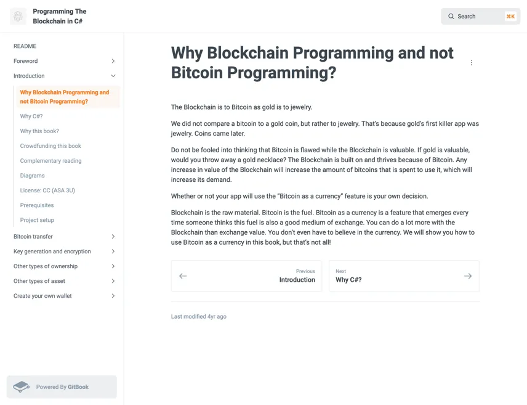Image resolution: width=527 pixels, height=405 pixels.
Task: Click the left arrow on Previous card
Action: (183, 276)
